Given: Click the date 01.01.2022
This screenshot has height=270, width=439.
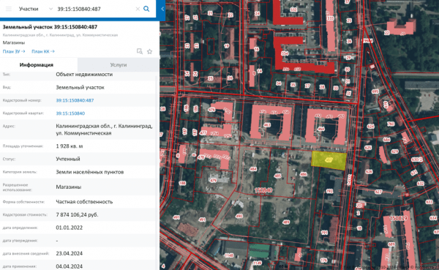Looking at the screenshot, I should 70,228.
